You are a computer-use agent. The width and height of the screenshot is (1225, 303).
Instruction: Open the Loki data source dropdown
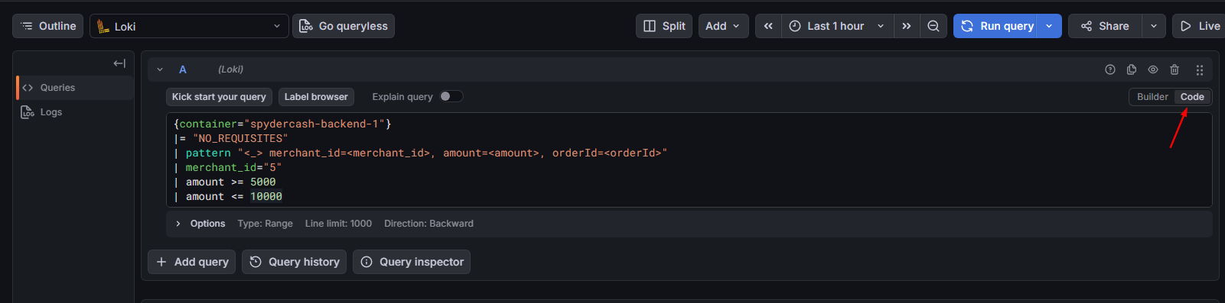pyautogui.click(x=189, y=26)
